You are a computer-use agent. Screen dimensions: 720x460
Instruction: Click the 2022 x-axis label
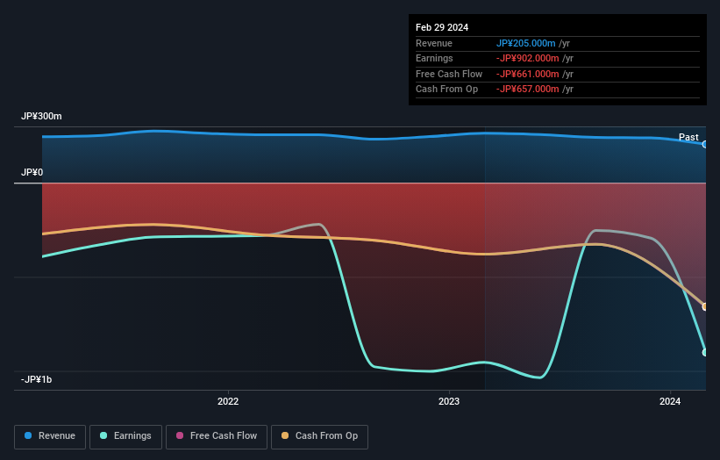(228, 402)
